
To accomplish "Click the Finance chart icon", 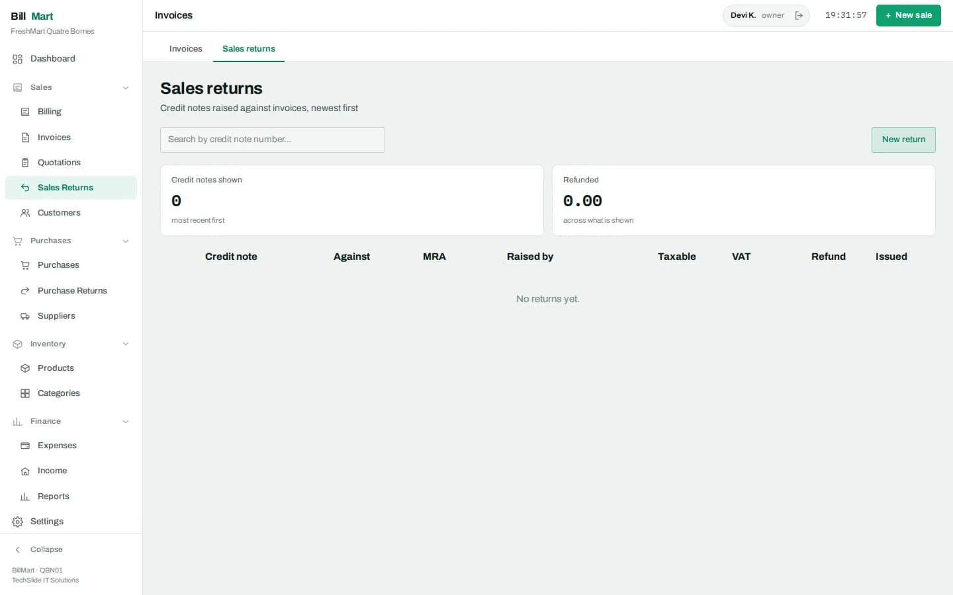I will click(x=17, y=421).
